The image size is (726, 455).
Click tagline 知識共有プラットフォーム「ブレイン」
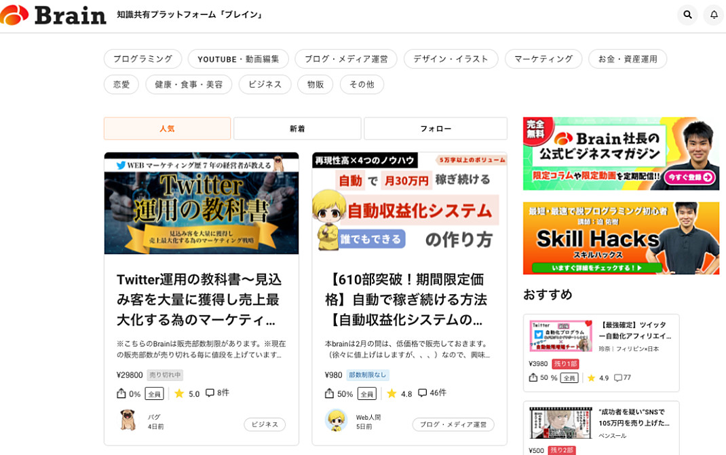click(191, 15)
